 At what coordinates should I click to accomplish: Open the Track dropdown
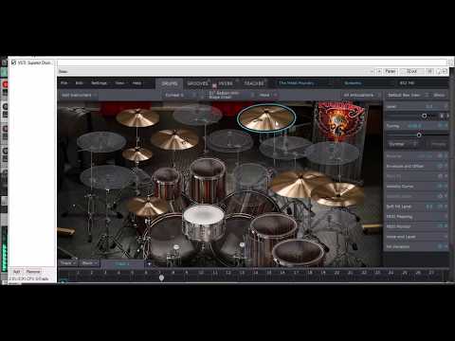(68, 262)
